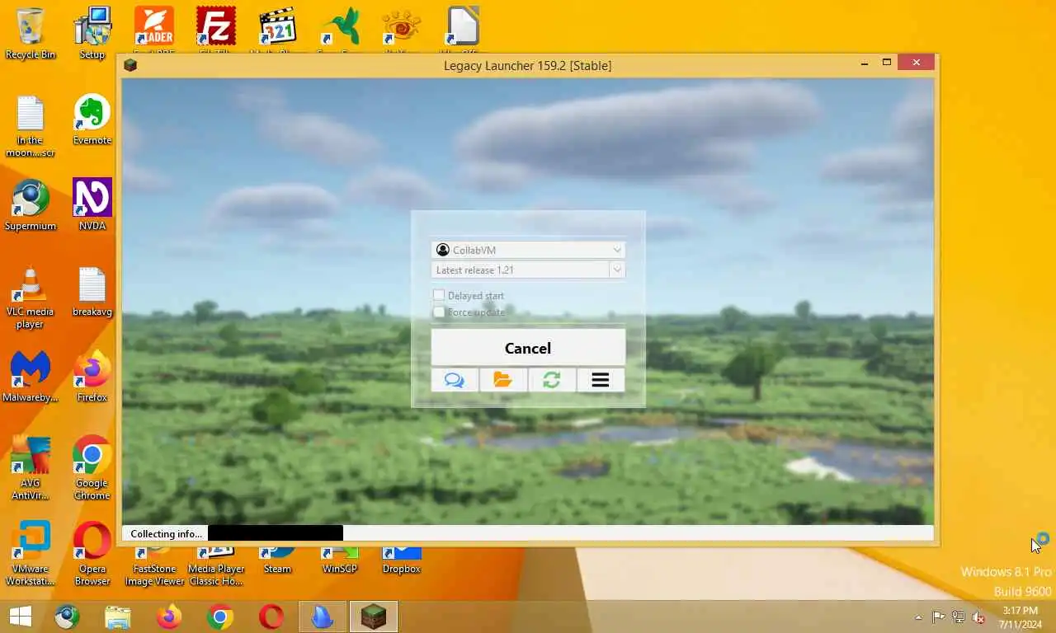Click the Collecting info progress bar
The image size is (1056, 633).
[528, 533]
